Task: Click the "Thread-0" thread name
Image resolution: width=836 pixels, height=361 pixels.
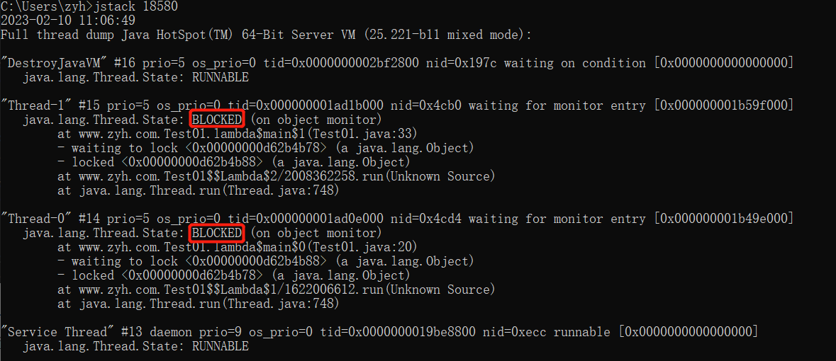Action: [x=36, y=219]
